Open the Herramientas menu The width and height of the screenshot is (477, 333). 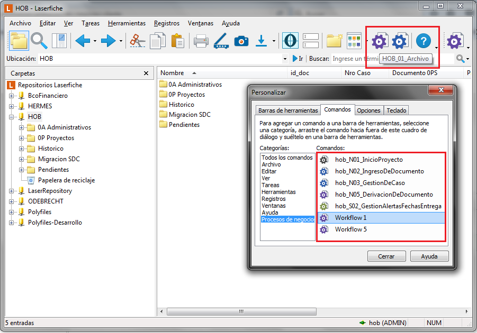pyautogui.click(x=127, y=23)
